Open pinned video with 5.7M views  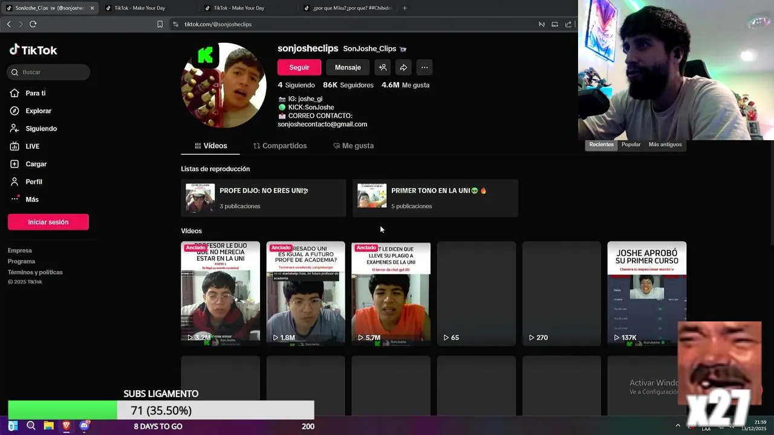pos(391,294)
